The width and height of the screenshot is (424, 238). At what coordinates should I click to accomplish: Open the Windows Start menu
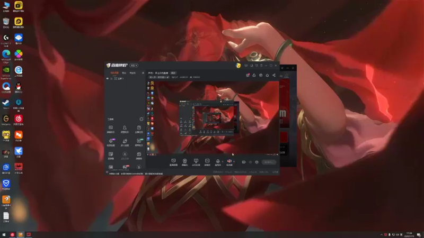point(4,235)
